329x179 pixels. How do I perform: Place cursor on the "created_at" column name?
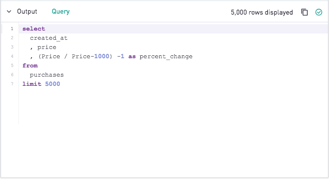coord(49,38)
